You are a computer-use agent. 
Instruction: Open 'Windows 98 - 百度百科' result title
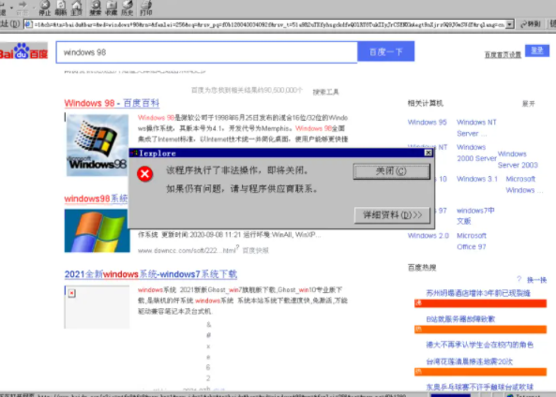(112, 103)
